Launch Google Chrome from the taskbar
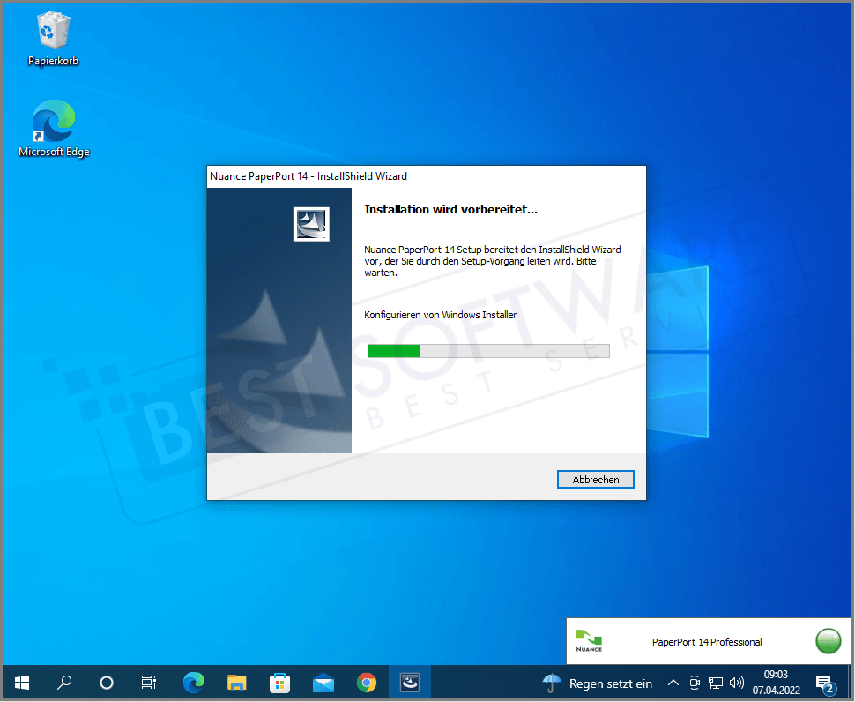855x702 pixels. (x=367, y=683)
